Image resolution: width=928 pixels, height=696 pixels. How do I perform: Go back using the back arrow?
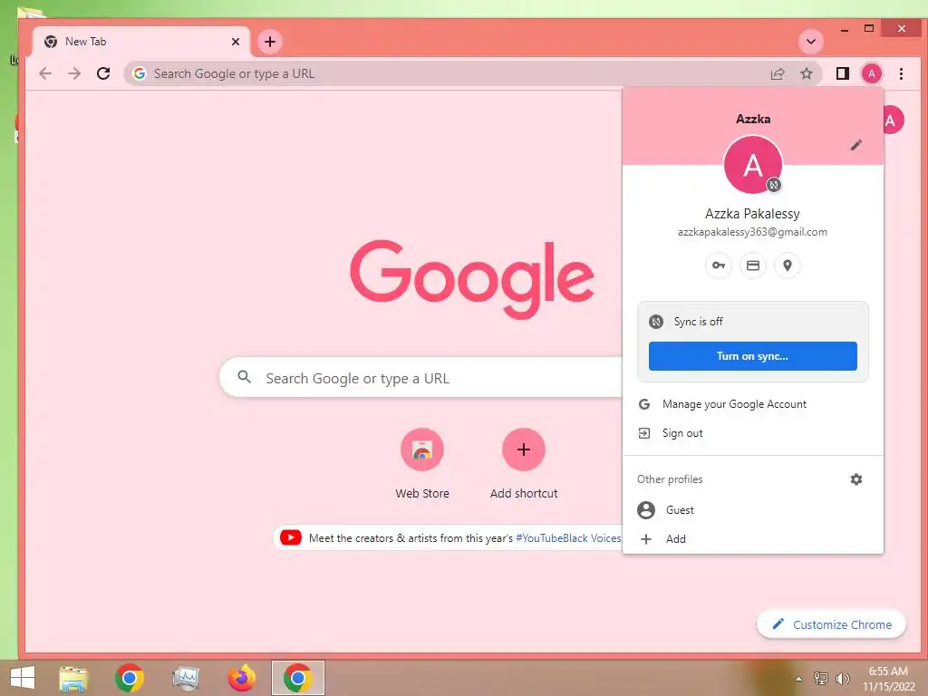[x=45, y=73]
